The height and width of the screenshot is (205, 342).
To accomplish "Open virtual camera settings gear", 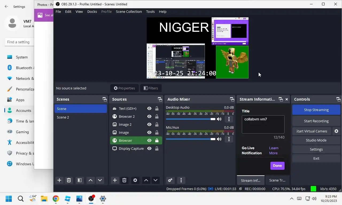I will click(336, 131).
